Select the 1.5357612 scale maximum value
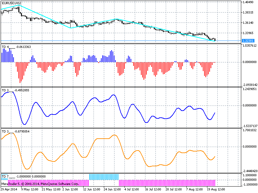258x193 pixels. pyautogui.click(x=250, y=45)
